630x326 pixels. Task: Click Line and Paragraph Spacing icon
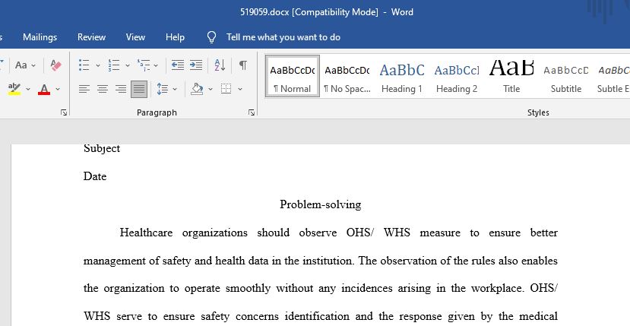coord(163,89)
